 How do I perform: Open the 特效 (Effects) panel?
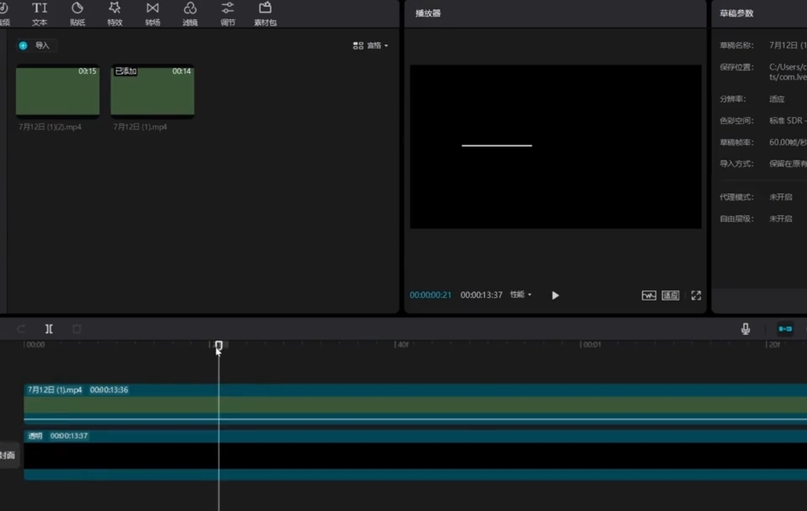(115, 14)
